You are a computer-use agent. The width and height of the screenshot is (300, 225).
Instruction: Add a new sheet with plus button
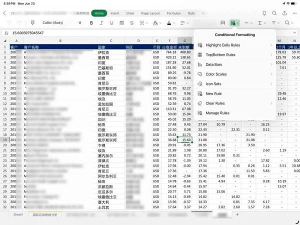(237, 214)
